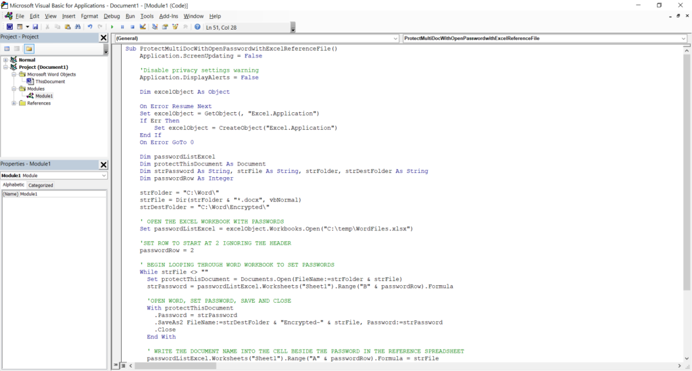Click the (Name) Module1 property value field
The image size is (692, 371).
click(62, 194)
